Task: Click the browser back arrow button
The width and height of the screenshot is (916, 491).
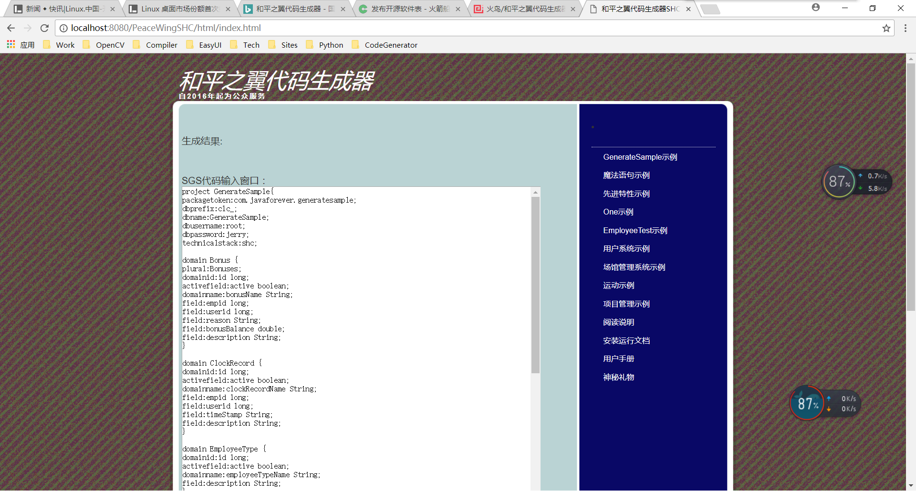Action: tap(11, 28)
